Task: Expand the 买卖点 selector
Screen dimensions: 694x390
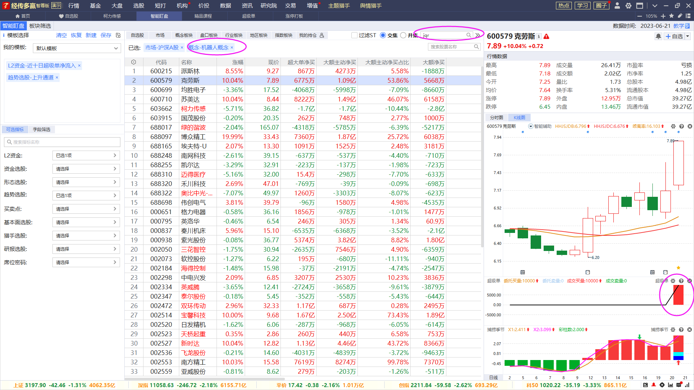Action: coord(86,209)
